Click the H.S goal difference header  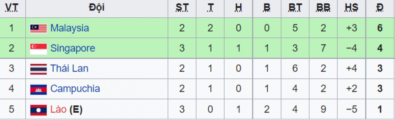point(352,8)
